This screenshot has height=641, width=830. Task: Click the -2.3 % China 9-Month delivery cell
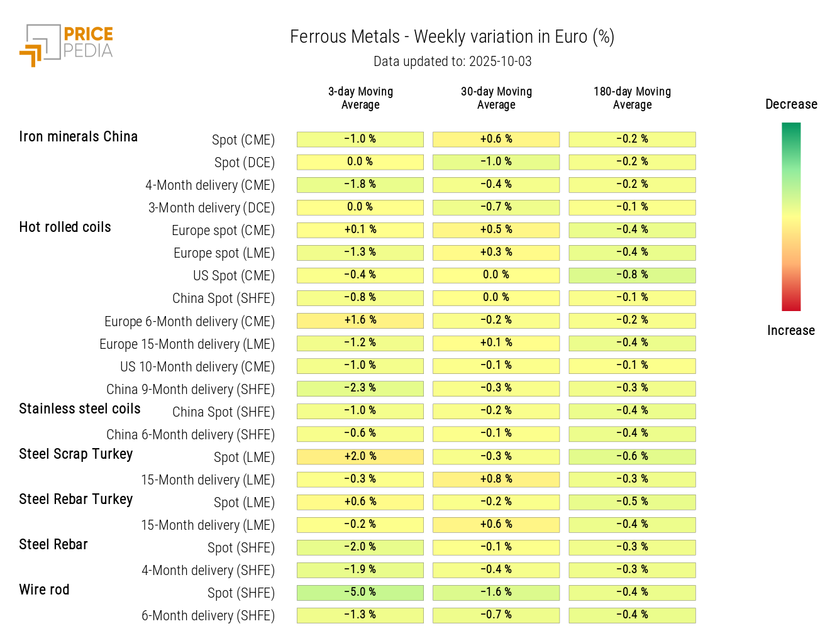(360, 388)
